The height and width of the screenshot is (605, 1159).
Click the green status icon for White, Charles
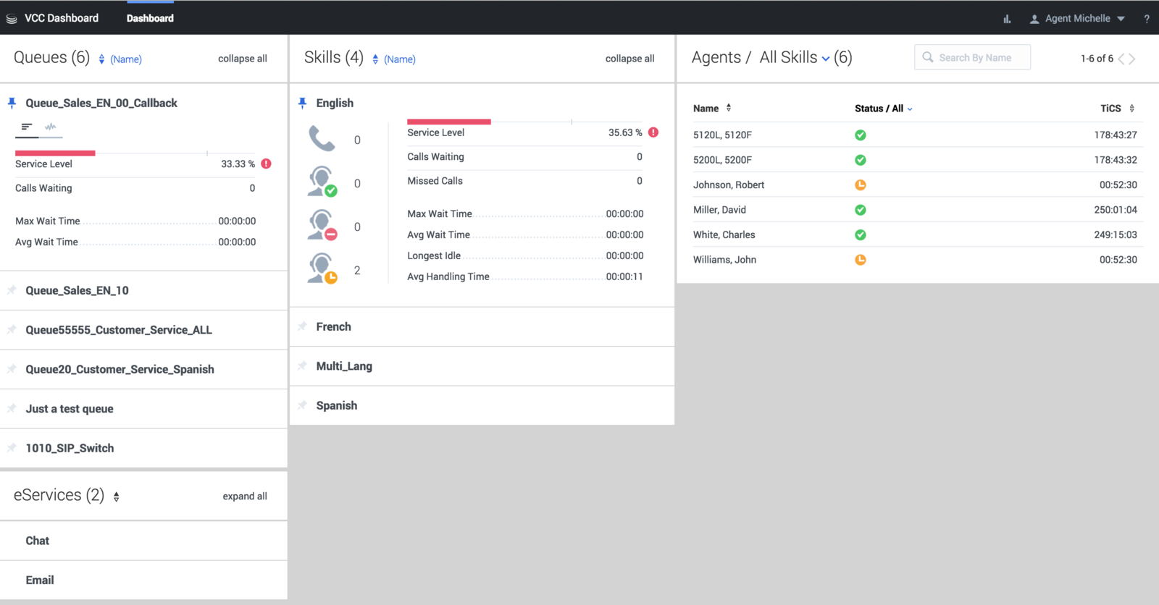861,235
